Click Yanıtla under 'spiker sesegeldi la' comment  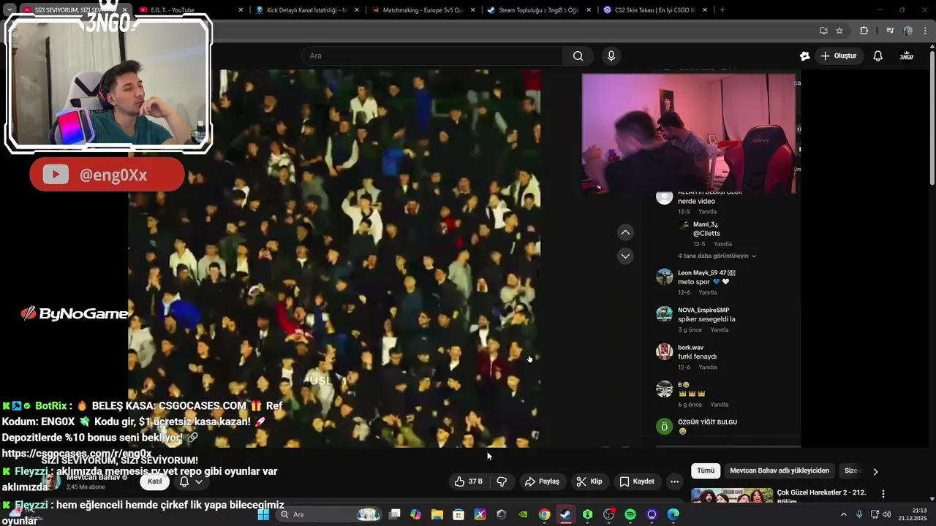coord(720,330)
